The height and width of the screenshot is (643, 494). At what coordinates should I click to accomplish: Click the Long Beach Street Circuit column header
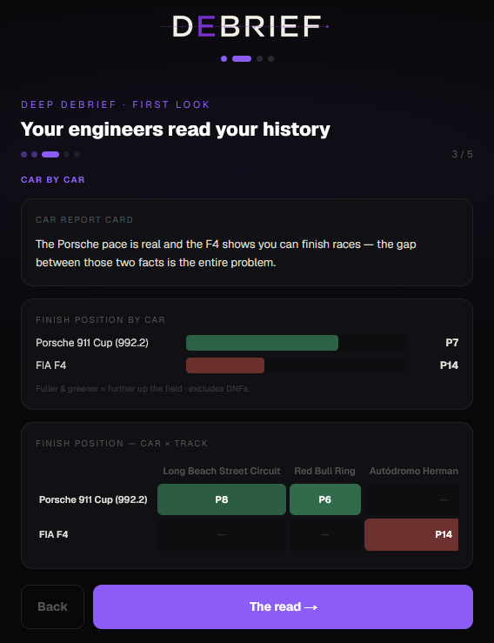222,471
